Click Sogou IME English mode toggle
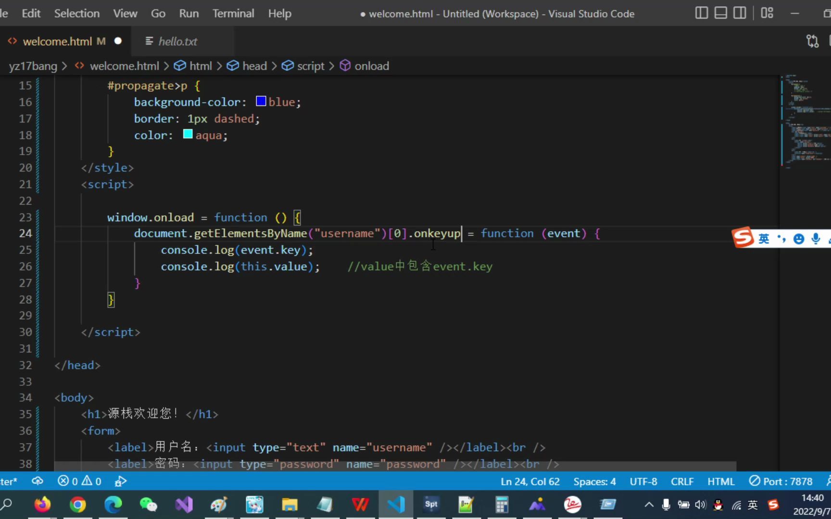The width and height of the screenshot is (831, 519). (x=764, y=238)
